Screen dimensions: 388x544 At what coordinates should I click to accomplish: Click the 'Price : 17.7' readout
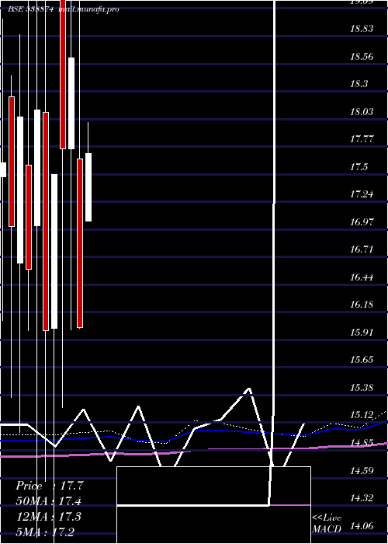pyautogui.click(x=49, y=486)
